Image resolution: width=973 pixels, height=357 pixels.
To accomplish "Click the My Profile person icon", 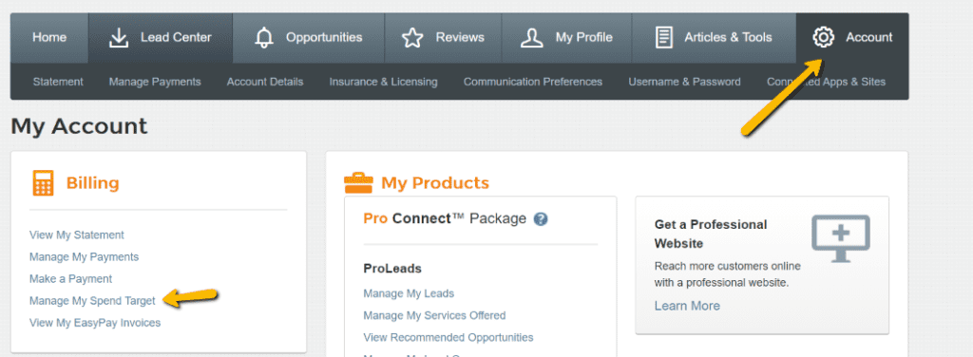I will coord(532,38).
